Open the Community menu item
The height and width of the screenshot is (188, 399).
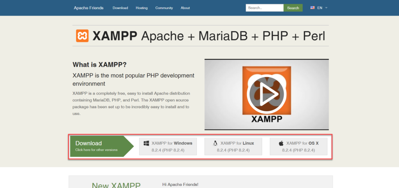click(x=164, y=8)
